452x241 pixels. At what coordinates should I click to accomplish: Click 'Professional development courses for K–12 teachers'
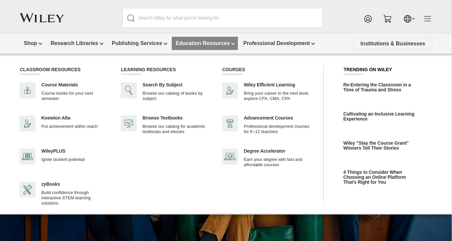click(x=277, y=129)
